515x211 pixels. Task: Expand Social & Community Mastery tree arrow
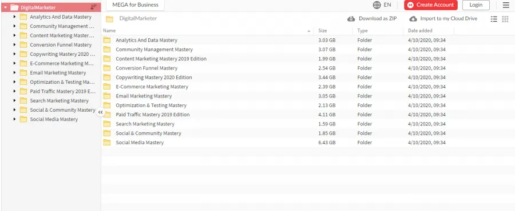[x=14, y=110]
